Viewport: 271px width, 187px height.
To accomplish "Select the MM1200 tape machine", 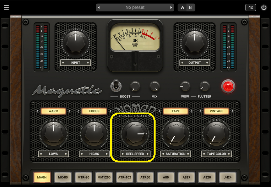I will pyautogui.click(x=104, y=177).
